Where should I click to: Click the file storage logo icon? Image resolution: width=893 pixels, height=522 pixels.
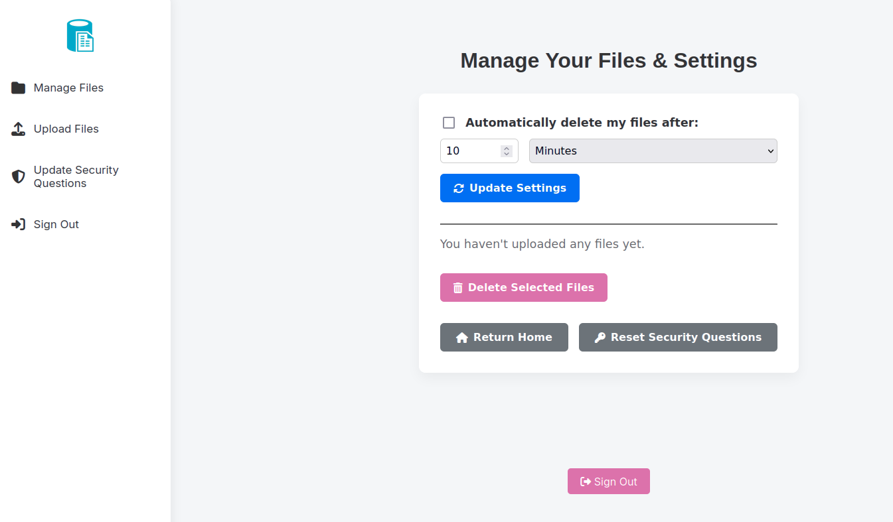80,36
